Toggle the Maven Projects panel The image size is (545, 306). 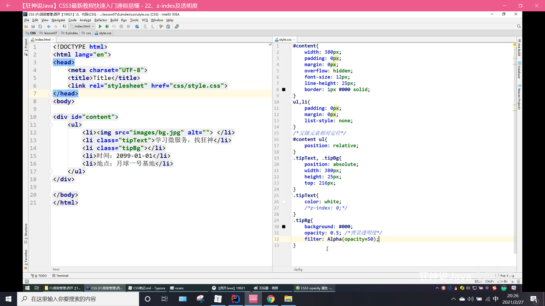(x=519, y=98)
